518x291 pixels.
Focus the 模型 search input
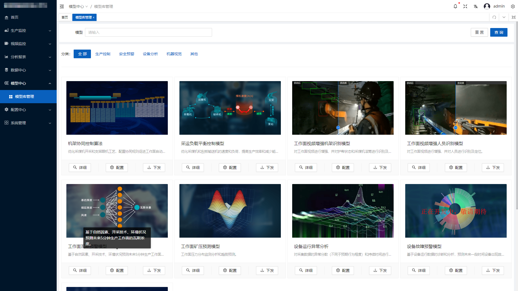pyautogui.click(x=148, y=32)
